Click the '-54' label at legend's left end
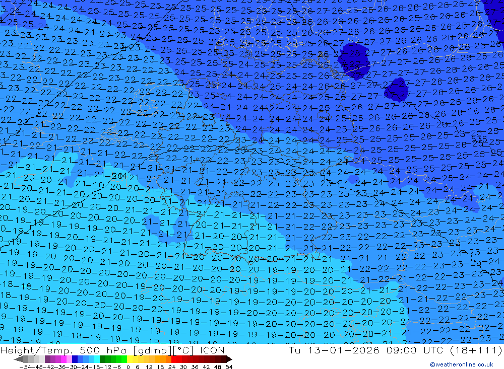The image size is (504, 369). pyautogui.click(x=25, y=367)
